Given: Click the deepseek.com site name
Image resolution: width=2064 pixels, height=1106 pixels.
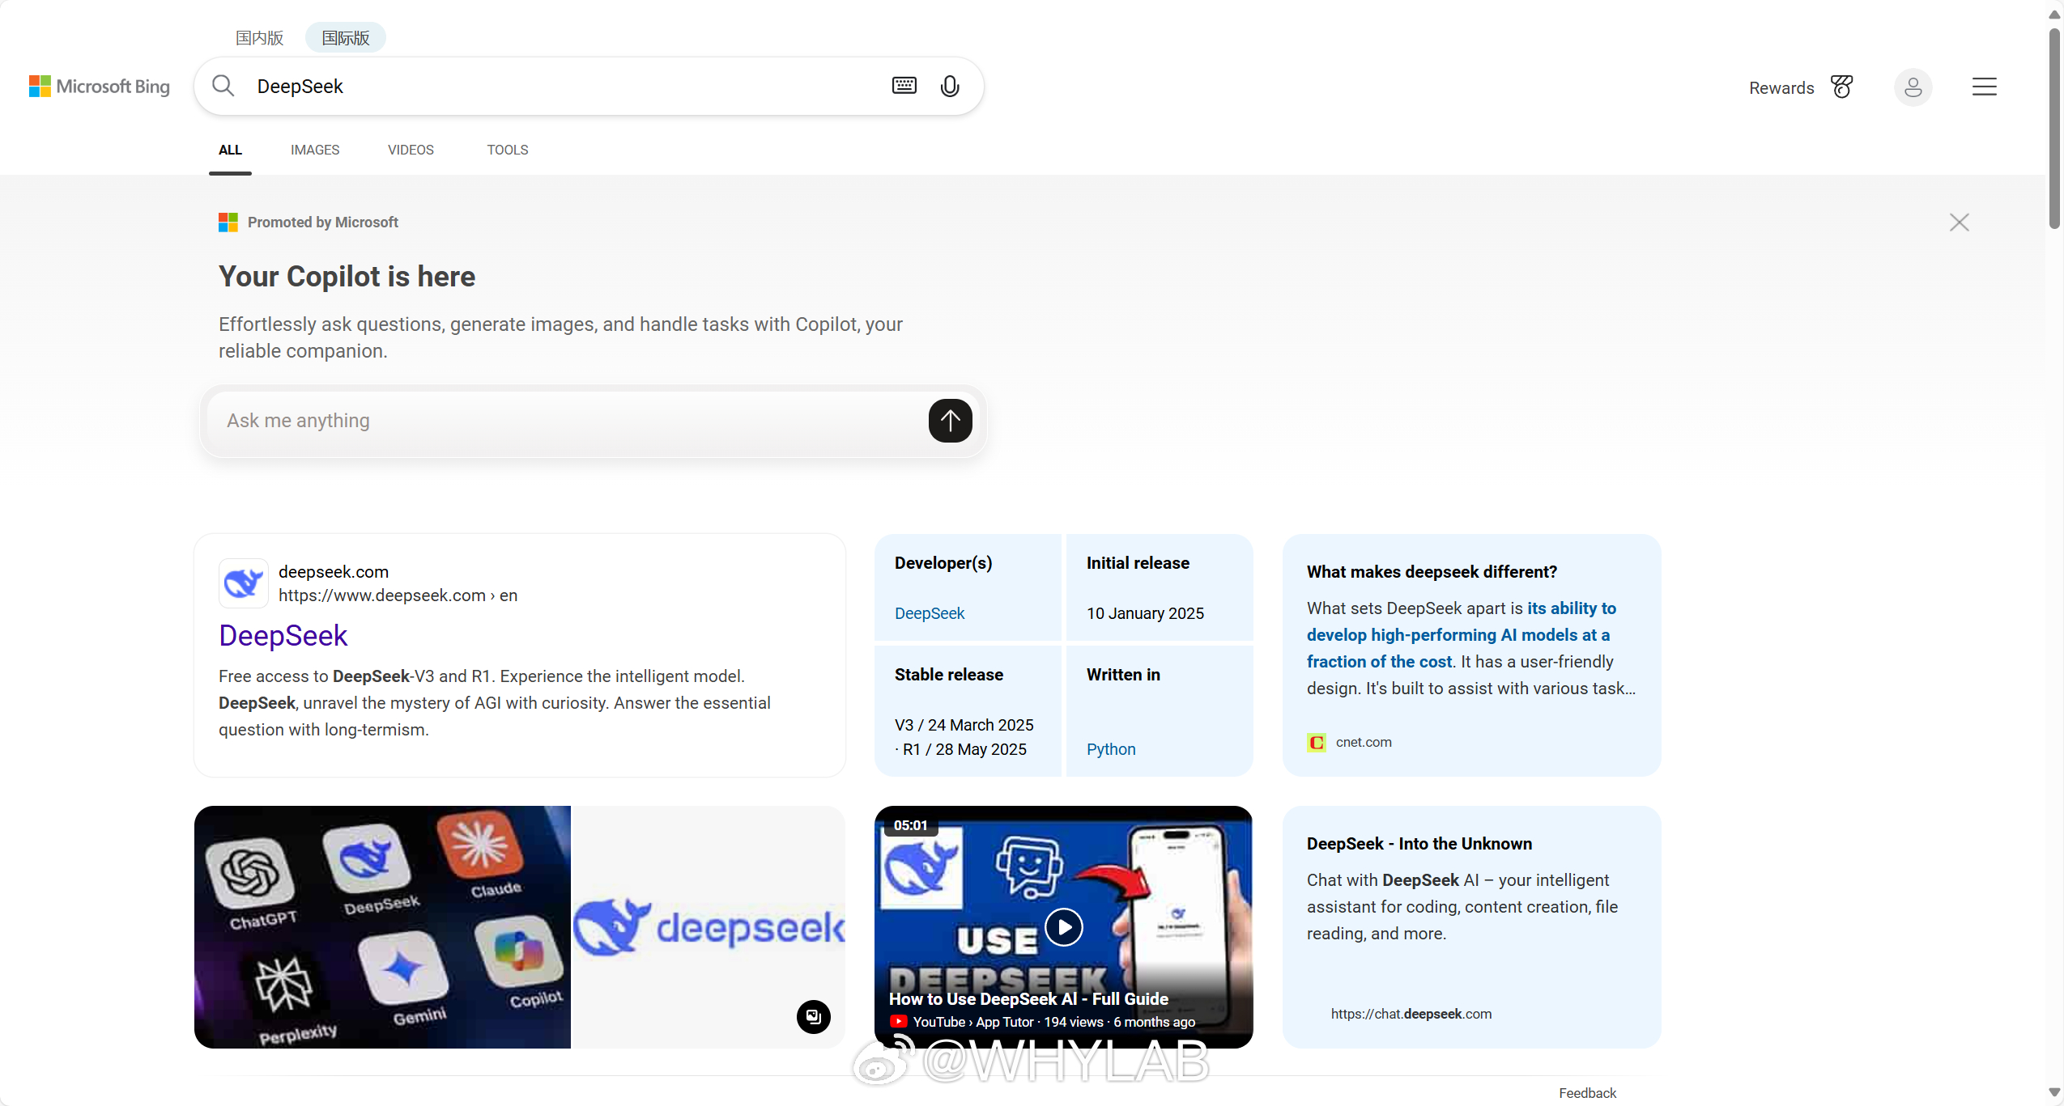Looking at the screenshot, I should (334, 572).
